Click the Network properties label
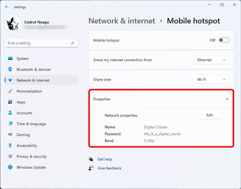This screenshot has width=241, height=189. pyautogui.click(x=121, y=115)
